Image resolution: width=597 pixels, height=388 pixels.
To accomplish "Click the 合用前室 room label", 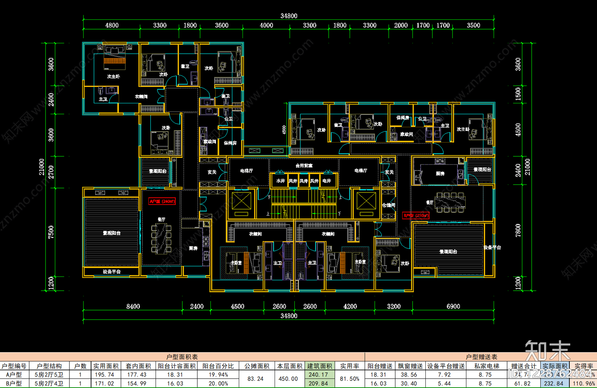I will coord(304,165).
